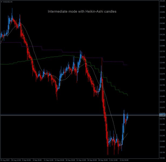Viewport: 166px width, 162px height.
Task: Click the 21.080 price scale label
Action: (162, 141)
